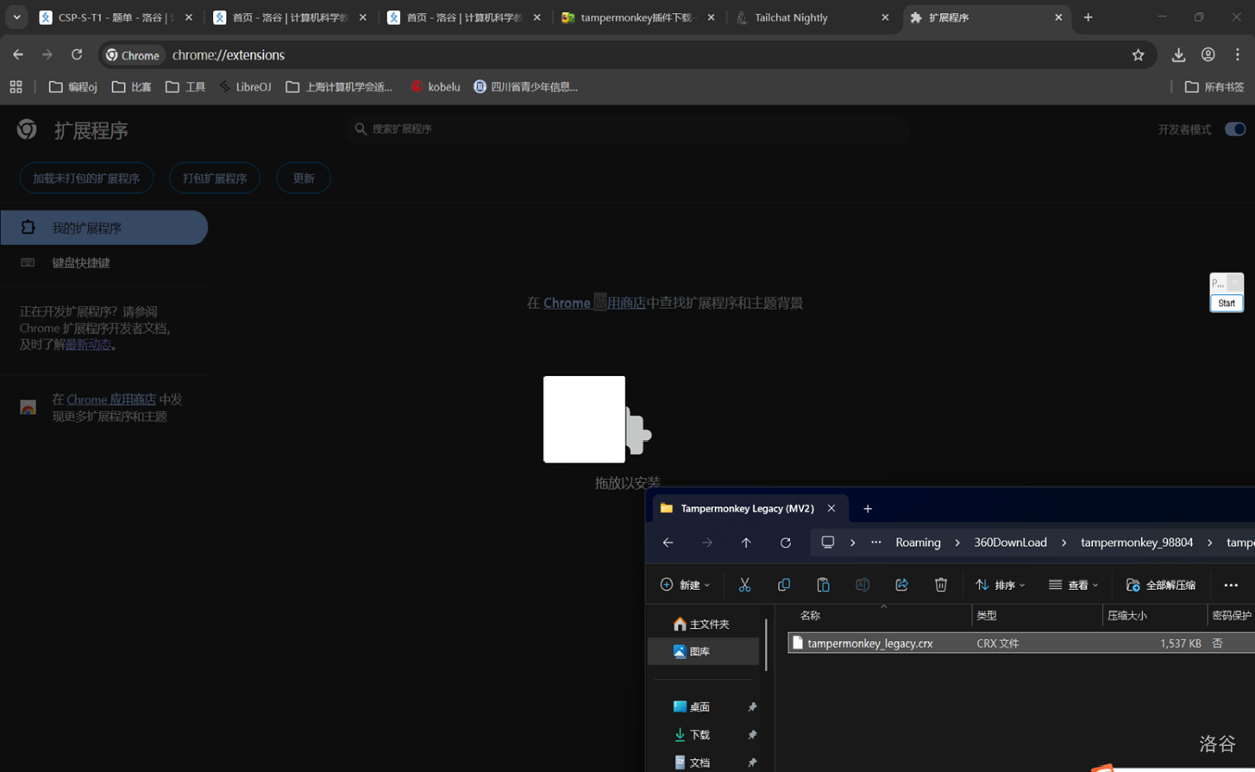1255x772 pixels.
Task: Click the paste icon in file explorer toolbar
Action: (x=823, y=585)
